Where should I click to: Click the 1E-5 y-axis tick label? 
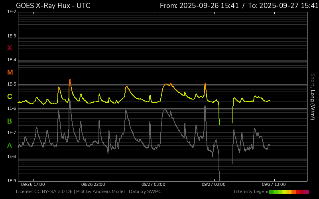tap(12, 84)
